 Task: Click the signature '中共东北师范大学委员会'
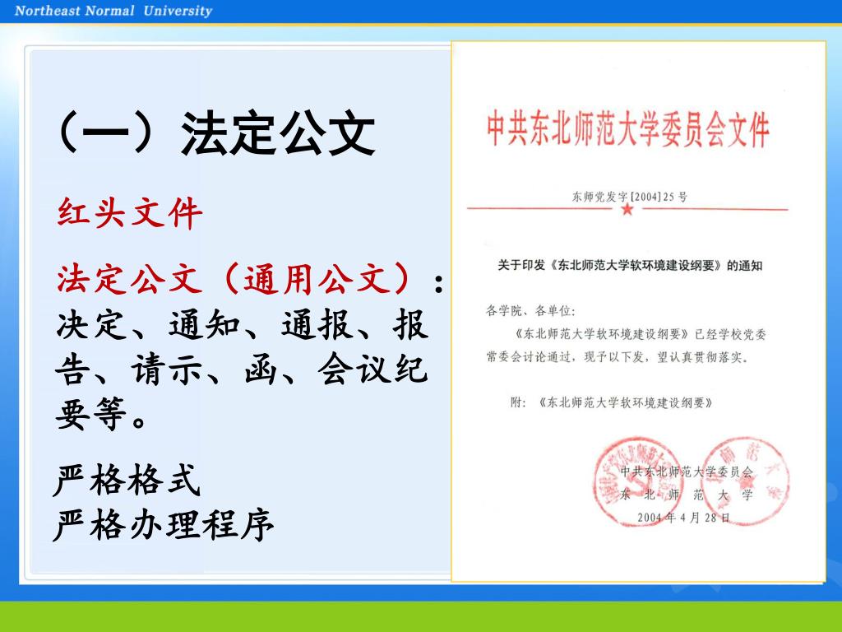coord(687,472)
